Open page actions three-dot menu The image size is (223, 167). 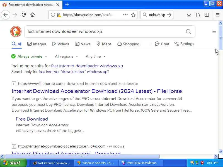tap(125, 15)
